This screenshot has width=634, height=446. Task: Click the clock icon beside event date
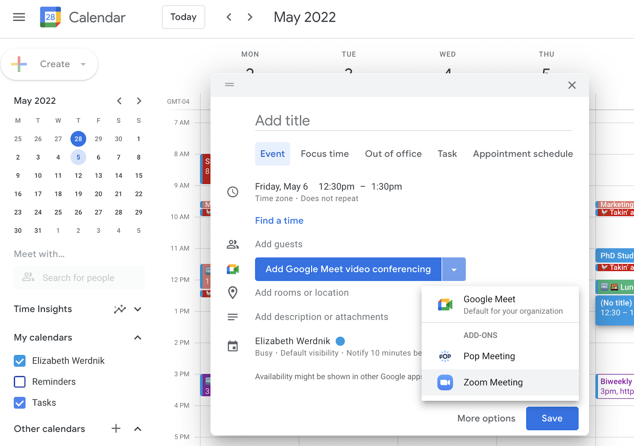tap(233, 192)
